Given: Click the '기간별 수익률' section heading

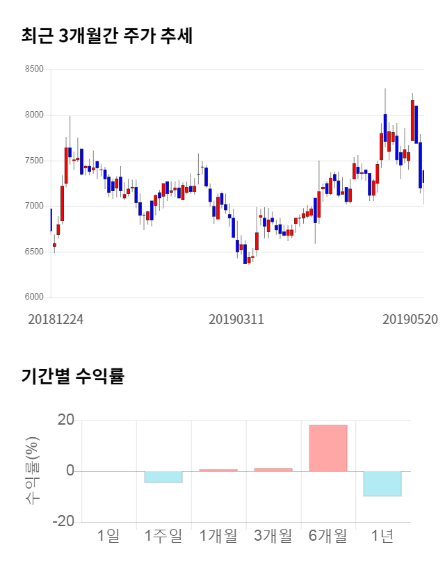Looking at the screenshot, I should pos(72,377).
